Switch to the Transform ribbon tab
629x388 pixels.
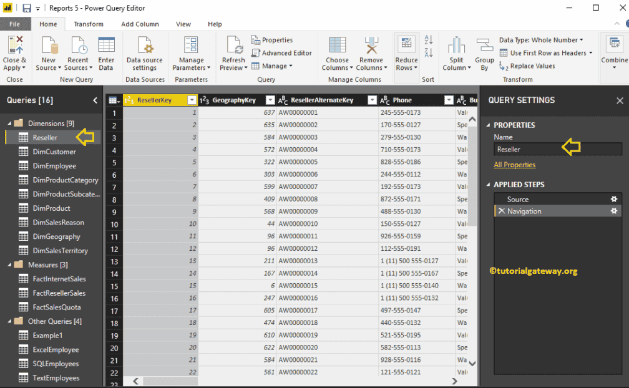[88, 24]
